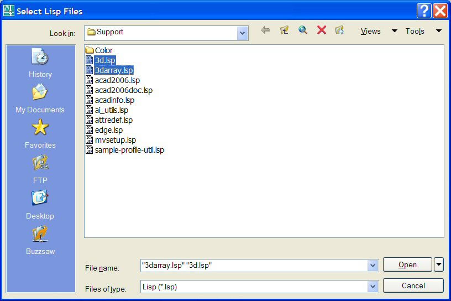Click the arrow beside the Open button
Viewport: 451px width, 301px height.
tap(439, 264)
